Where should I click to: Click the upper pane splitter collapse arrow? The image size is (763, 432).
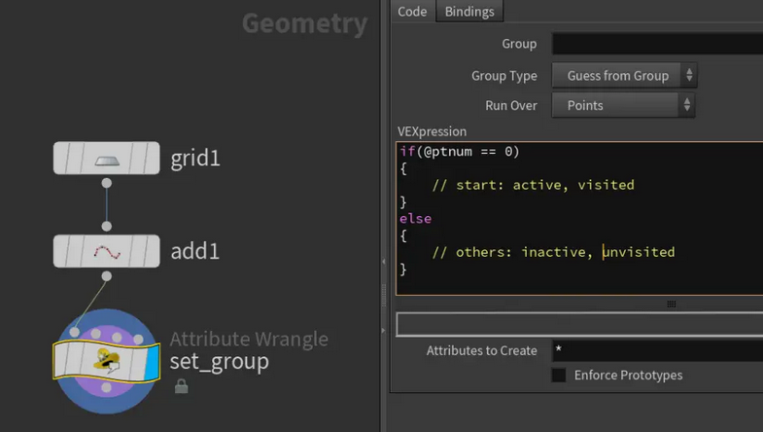click(384, 262)
